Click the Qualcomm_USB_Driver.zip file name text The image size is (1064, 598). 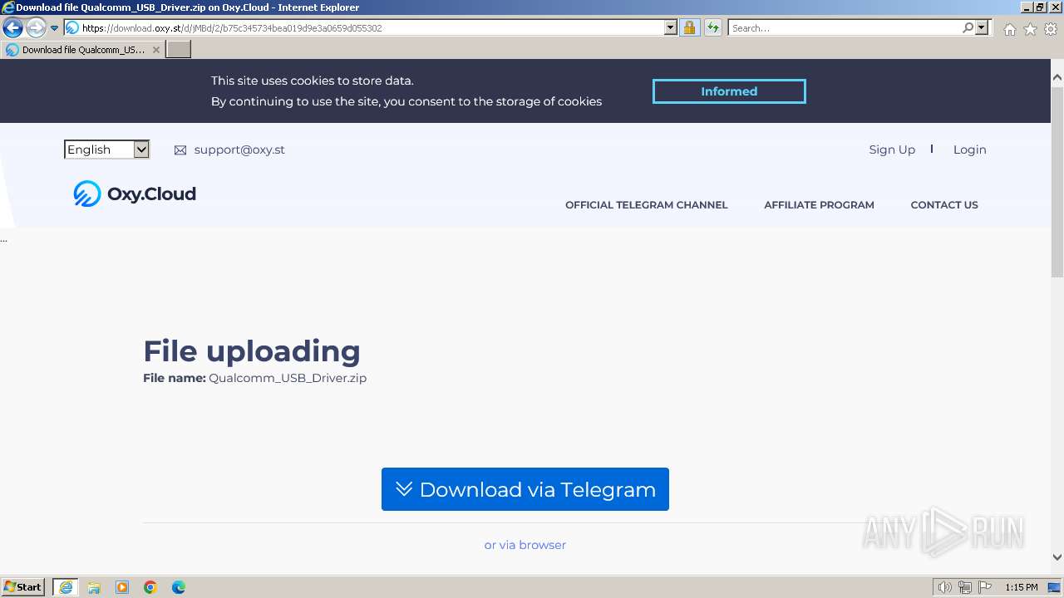coord(288,378)
